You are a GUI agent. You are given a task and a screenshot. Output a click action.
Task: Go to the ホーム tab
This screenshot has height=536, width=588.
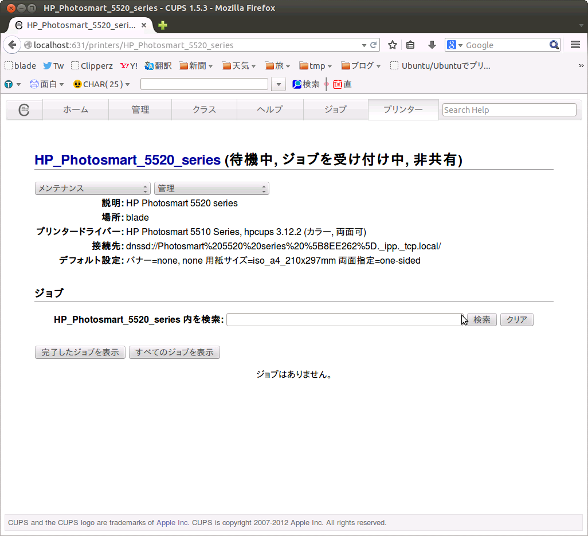tap(76, 109)
